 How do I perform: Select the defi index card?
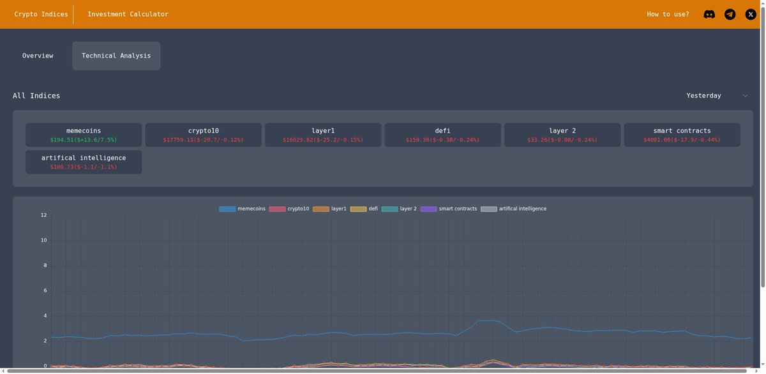[x=442, y=135]
